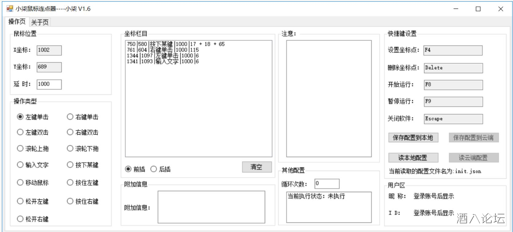Open the 操作页 tab

coord(17,21)
